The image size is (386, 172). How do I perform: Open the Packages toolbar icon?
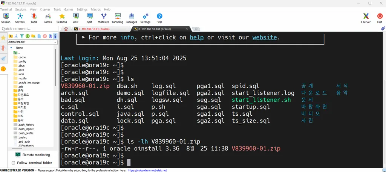[x=131, y=18]
